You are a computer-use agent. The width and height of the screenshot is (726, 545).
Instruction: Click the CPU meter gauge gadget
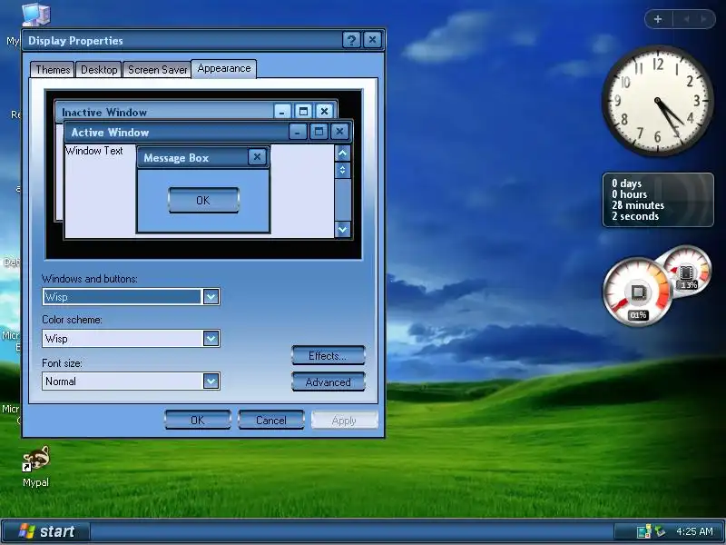(x=638, y=292)
